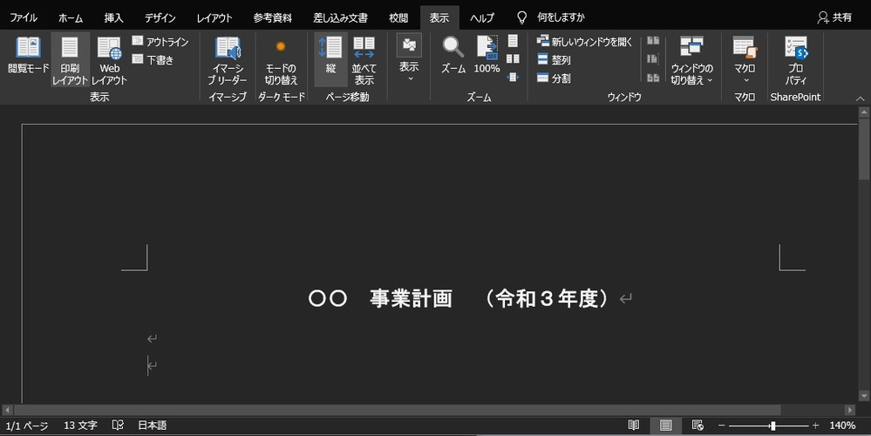The image size is (871, 436).
Task: Click the アウトライン outline view button
Action: (x=160, y=42)
